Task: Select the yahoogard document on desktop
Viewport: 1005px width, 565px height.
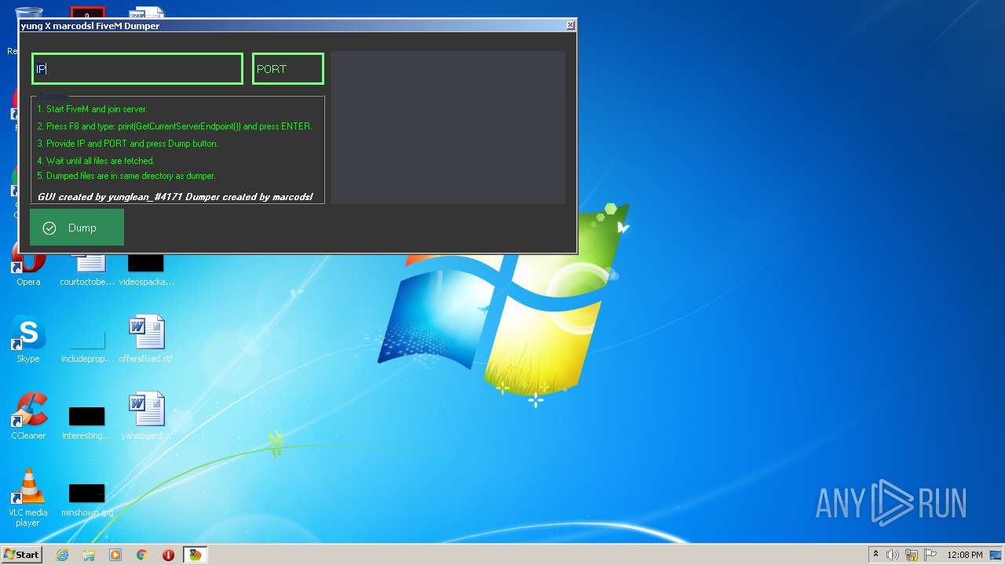Action: (146, 417)
